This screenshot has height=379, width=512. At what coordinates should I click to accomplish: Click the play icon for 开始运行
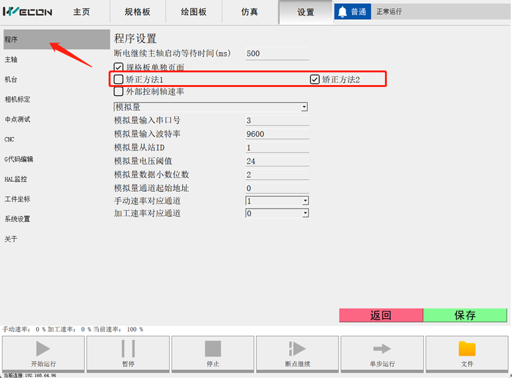point(43,349)
